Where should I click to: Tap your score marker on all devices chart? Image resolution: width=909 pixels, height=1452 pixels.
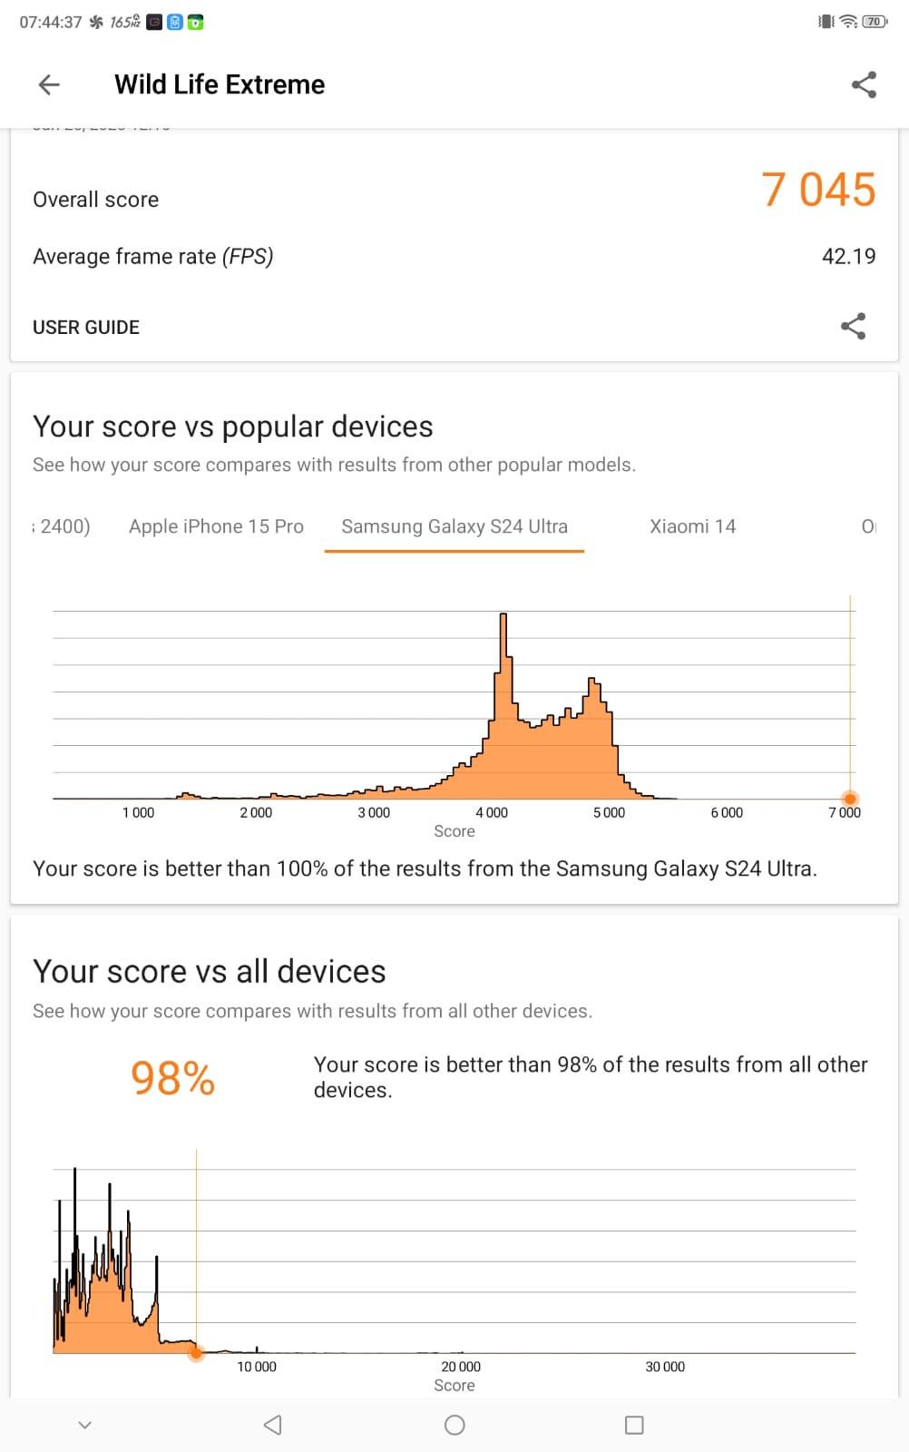click(196, 1353)
